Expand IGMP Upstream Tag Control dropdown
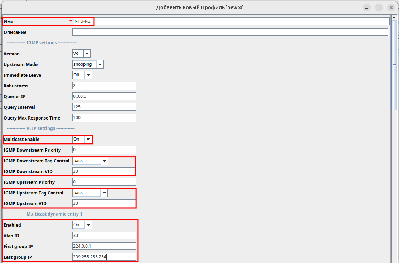 tap(90, 193)
